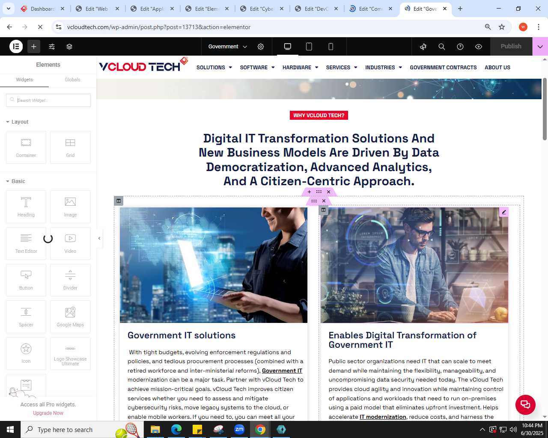Collapse the Layout category
Screen dimensions: 548x438
click(17, 122)
